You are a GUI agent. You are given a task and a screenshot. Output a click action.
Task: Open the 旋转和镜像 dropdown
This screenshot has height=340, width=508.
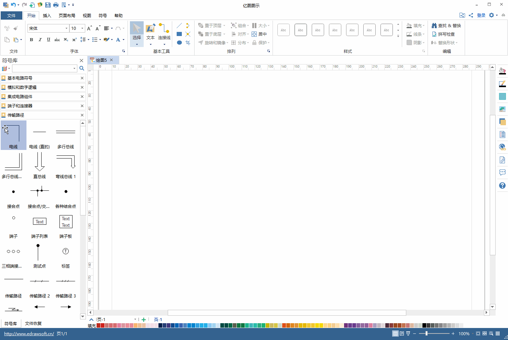coord(213,43)
